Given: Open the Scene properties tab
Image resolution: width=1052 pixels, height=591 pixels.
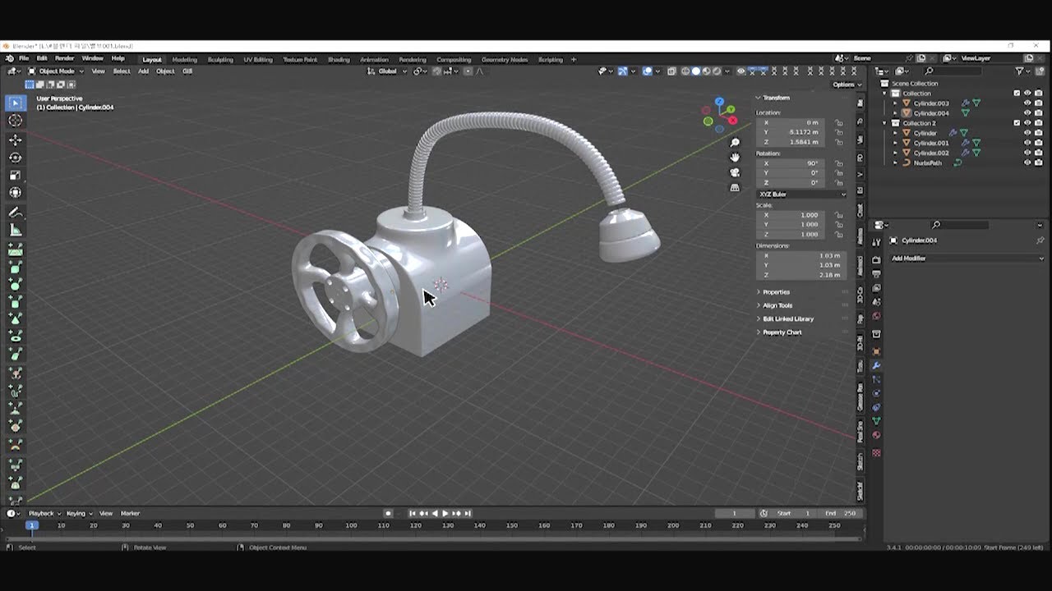Looking at the screenshot, I should coord(876,301).
